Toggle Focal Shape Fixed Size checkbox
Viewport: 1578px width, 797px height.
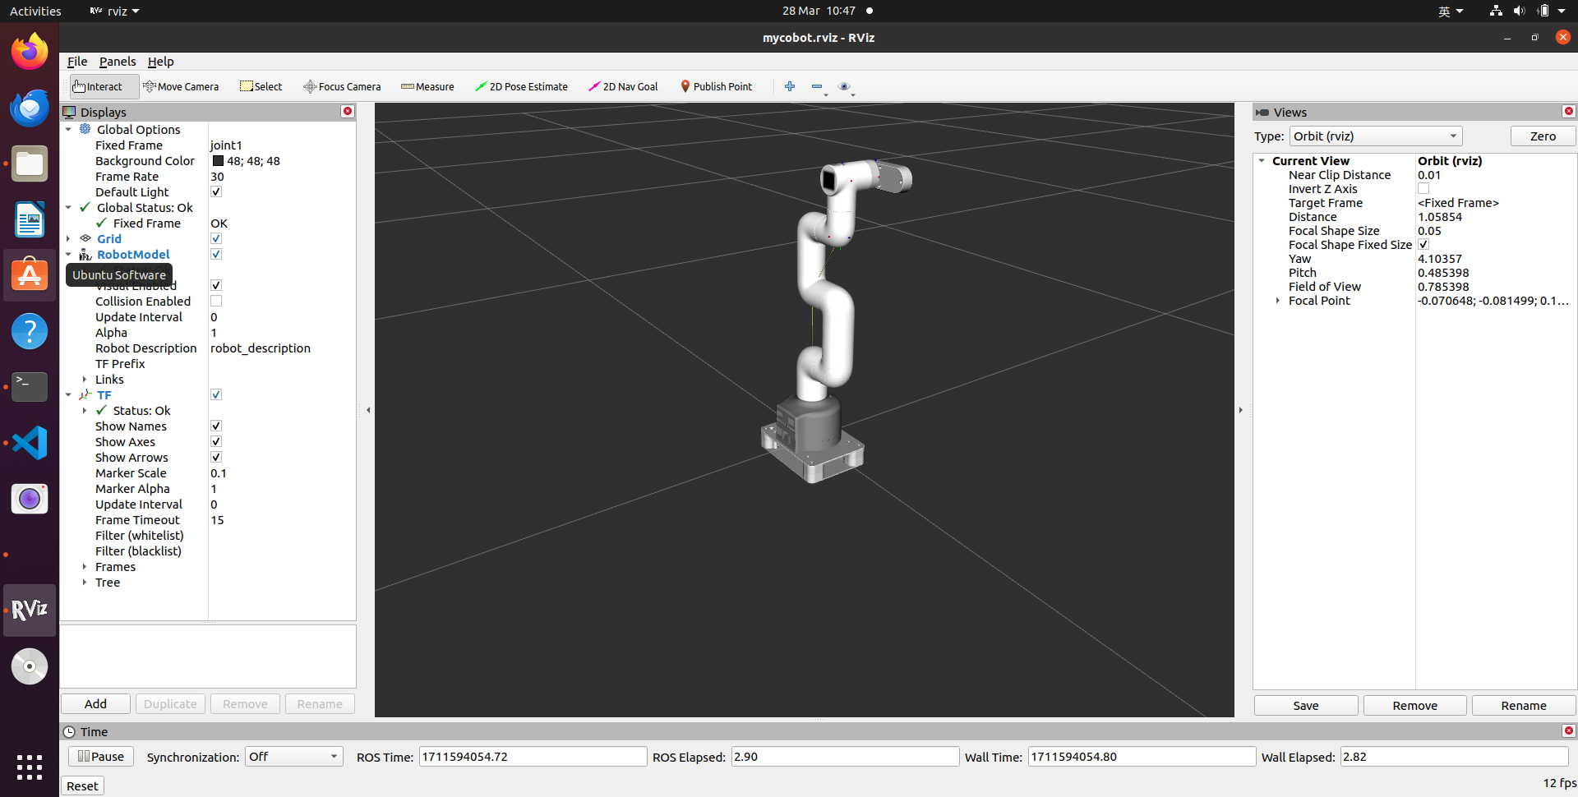point(1423,244)
